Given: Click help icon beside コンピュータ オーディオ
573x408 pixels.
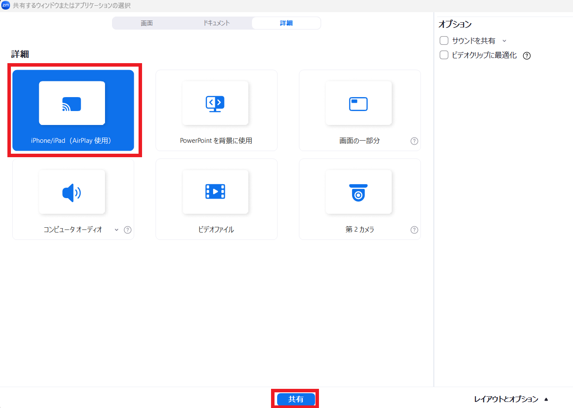Looking at the screenshot, I should [x=128, y=230].
